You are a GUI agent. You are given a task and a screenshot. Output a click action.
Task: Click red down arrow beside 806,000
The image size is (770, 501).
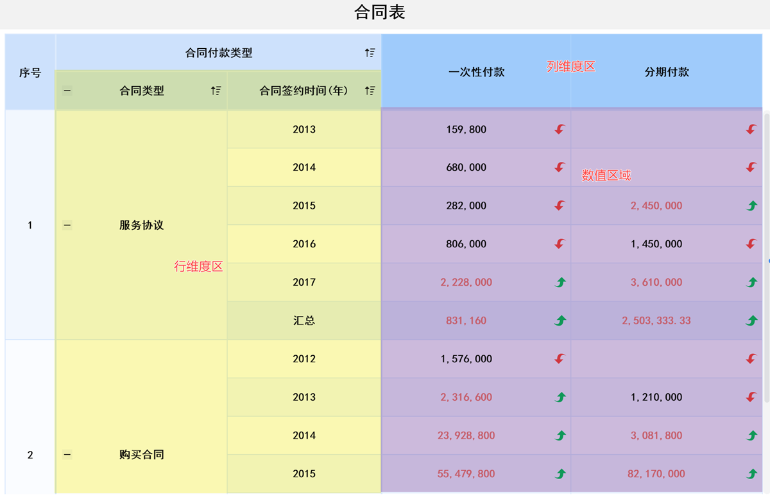[560, 243]
